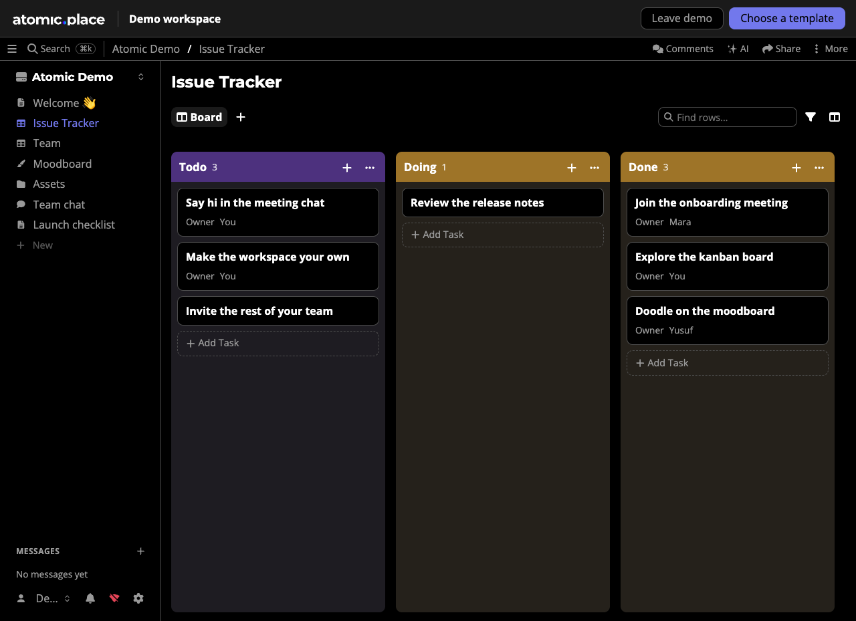This screenshot has height=621, width=856.
Task: Open 'Say hi in the meeting chat' card
Action: pyautogui.click(x=278, y=212)
